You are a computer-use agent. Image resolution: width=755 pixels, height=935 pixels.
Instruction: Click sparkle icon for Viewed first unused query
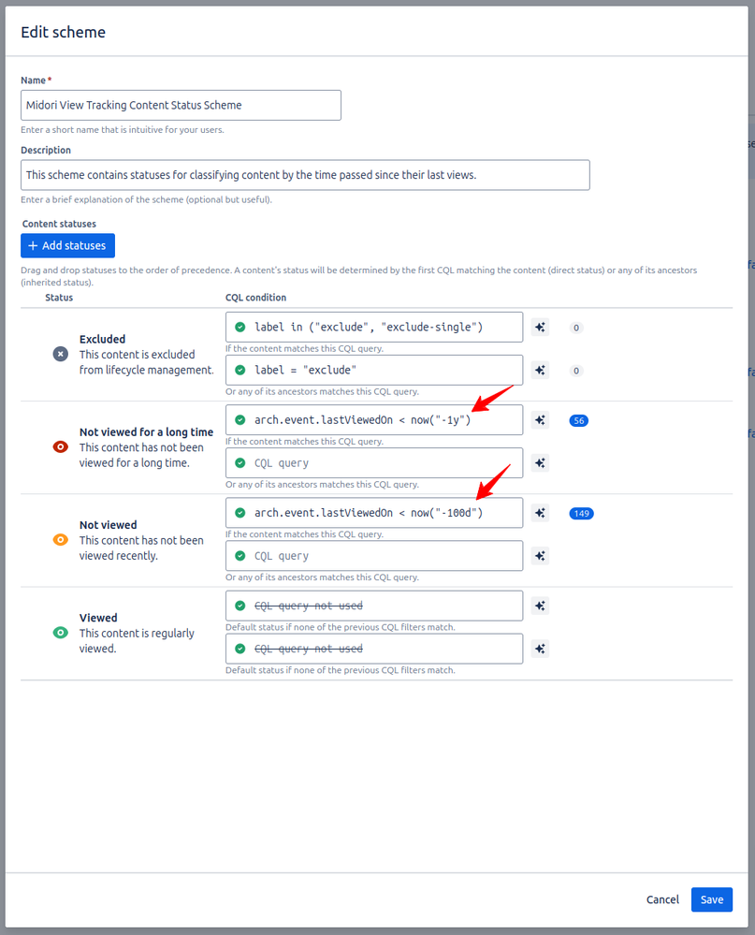click(540, 606)
